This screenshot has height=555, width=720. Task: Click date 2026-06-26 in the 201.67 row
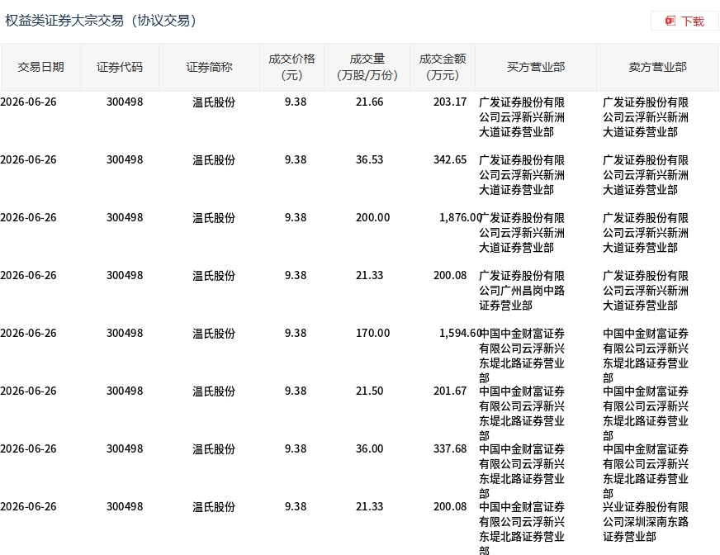(x=28, y=391)
